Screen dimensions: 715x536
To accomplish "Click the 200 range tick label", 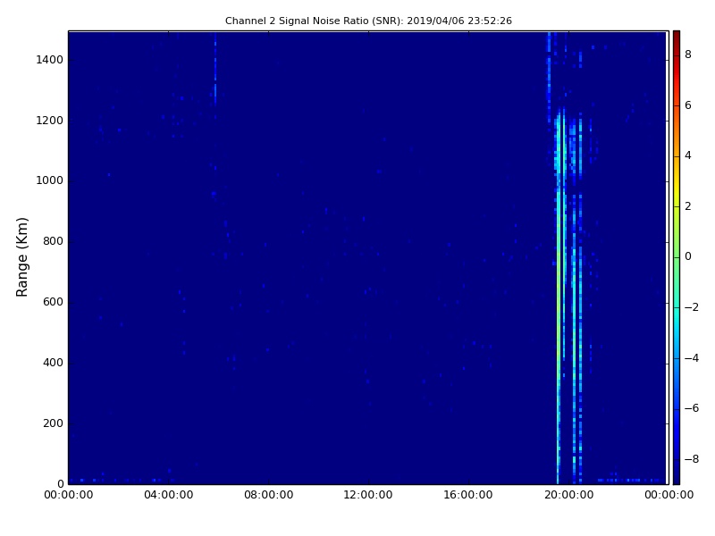I will pyautogui.click(x=53, y=423).
